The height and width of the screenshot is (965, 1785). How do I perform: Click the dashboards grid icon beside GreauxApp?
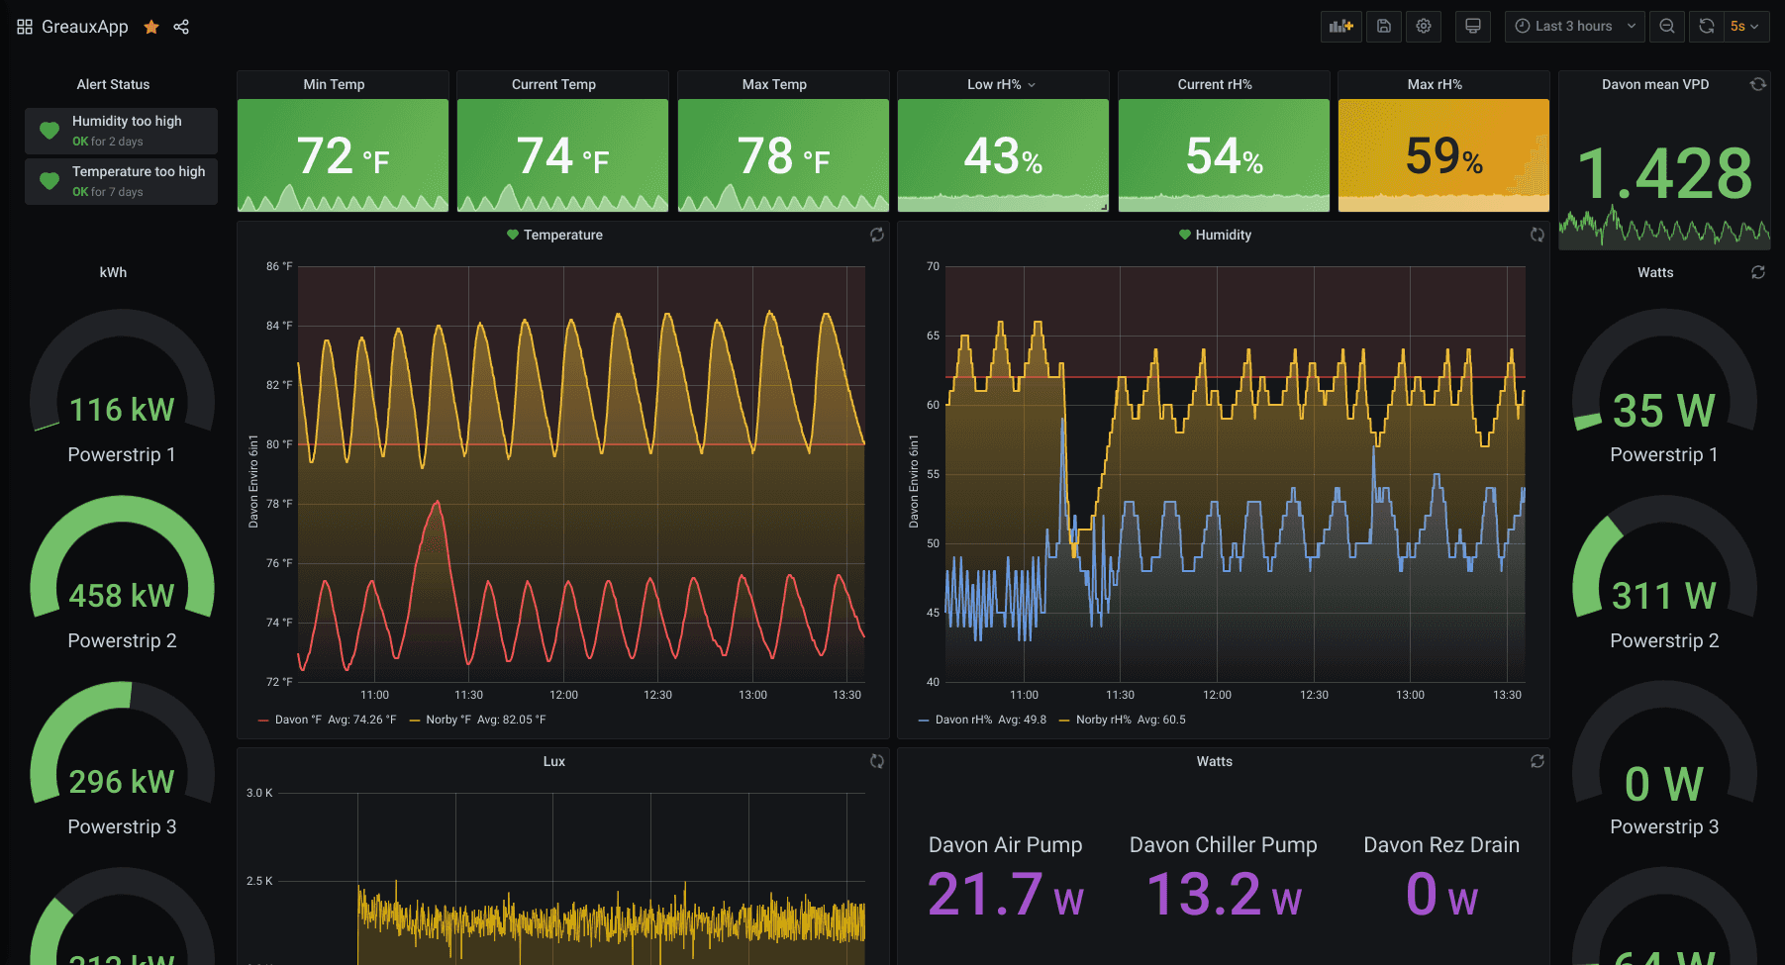point(25,27)
